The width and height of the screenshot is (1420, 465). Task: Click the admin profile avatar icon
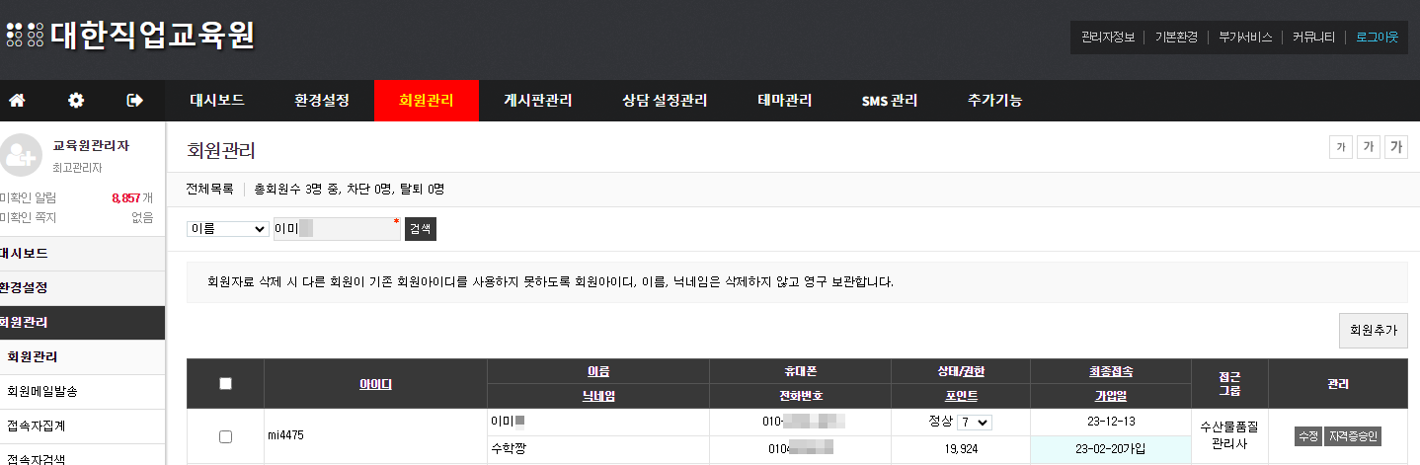(x=21, y=153)
